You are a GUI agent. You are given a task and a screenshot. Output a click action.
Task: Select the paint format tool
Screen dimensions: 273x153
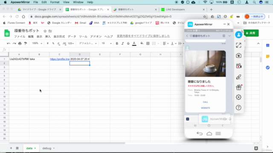[26, 43]
